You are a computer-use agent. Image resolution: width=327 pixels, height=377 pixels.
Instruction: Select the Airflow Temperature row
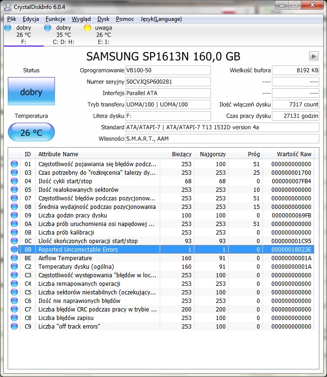click(161, 258)
